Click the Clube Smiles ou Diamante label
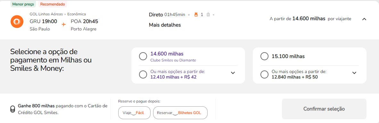The height and width of the screenshot is (123, 379). click(x=173, y=60)
